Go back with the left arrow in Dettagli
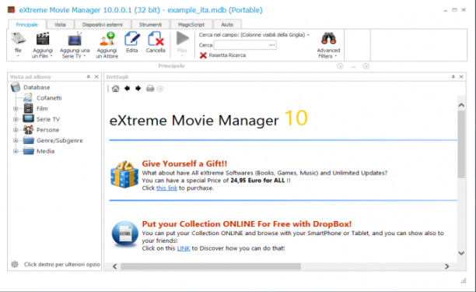This screenshot has width=476, height=292. click(127, 89)
